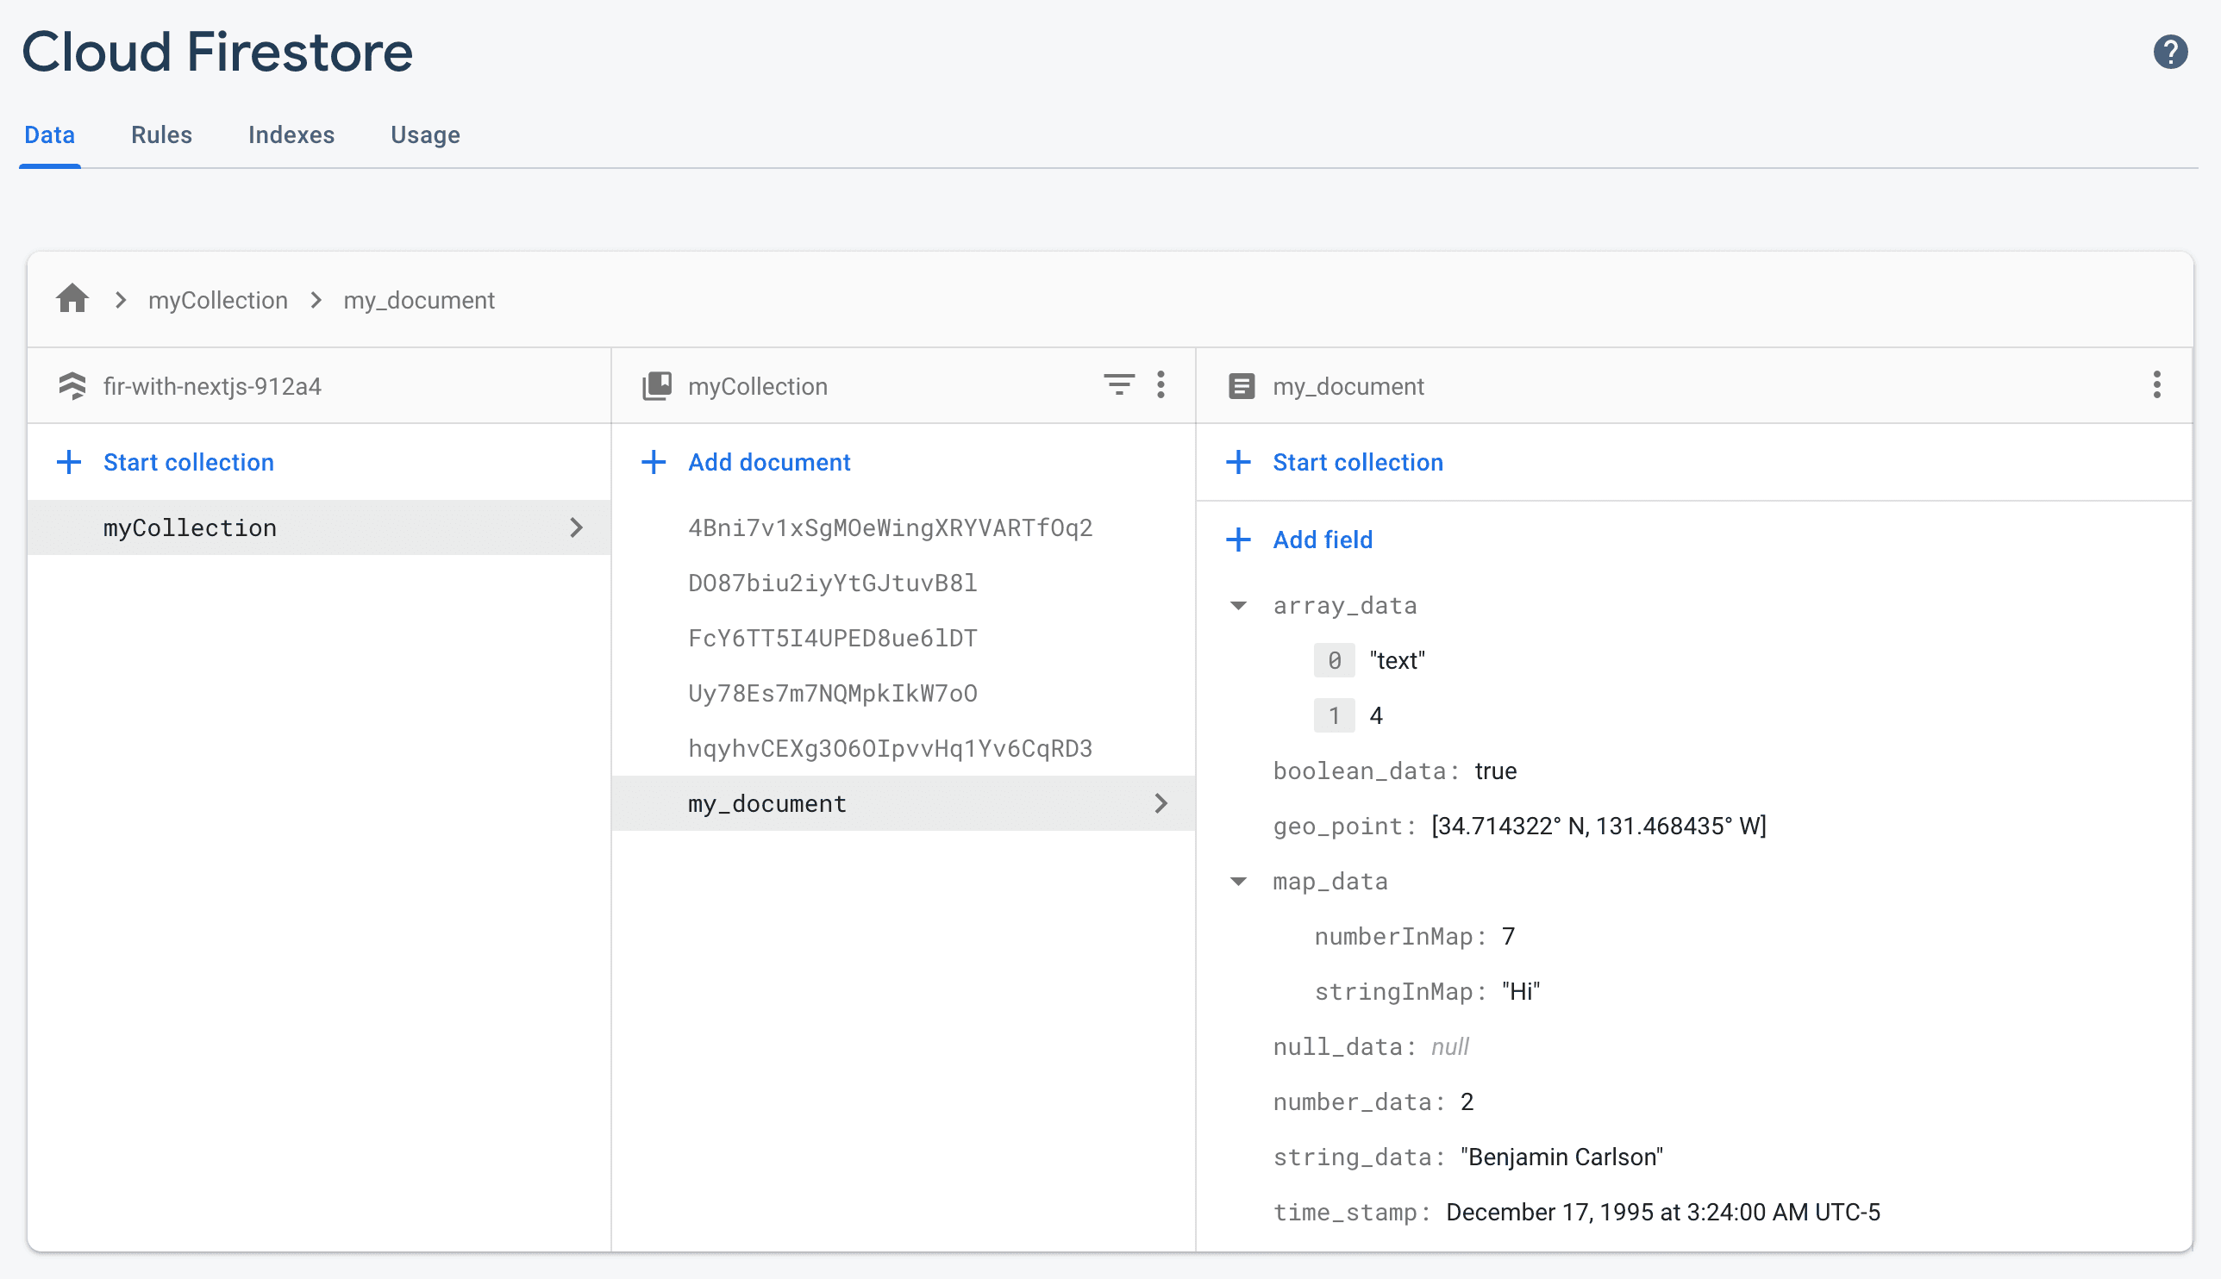Click breadcrumb chevron before my_document

pyautogui.click(x=316, y=301)
